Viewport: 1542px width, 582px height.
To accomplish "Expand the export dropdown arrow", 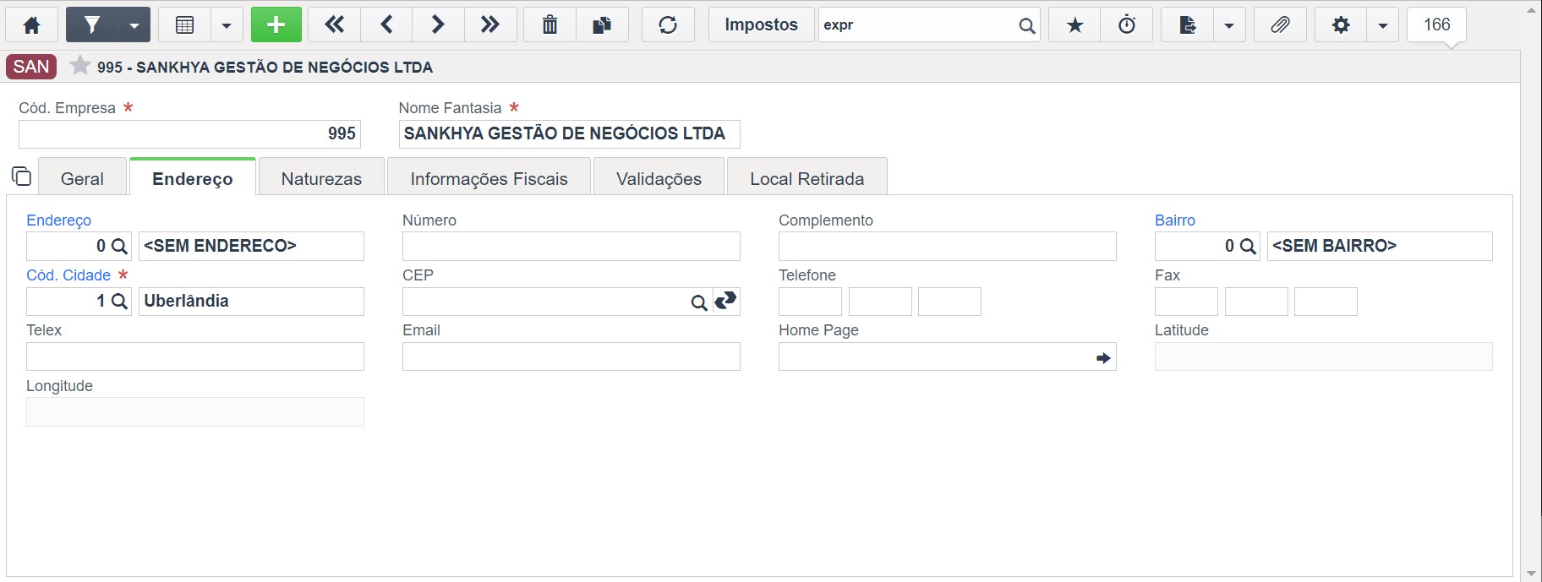I will click(1229, 25).
